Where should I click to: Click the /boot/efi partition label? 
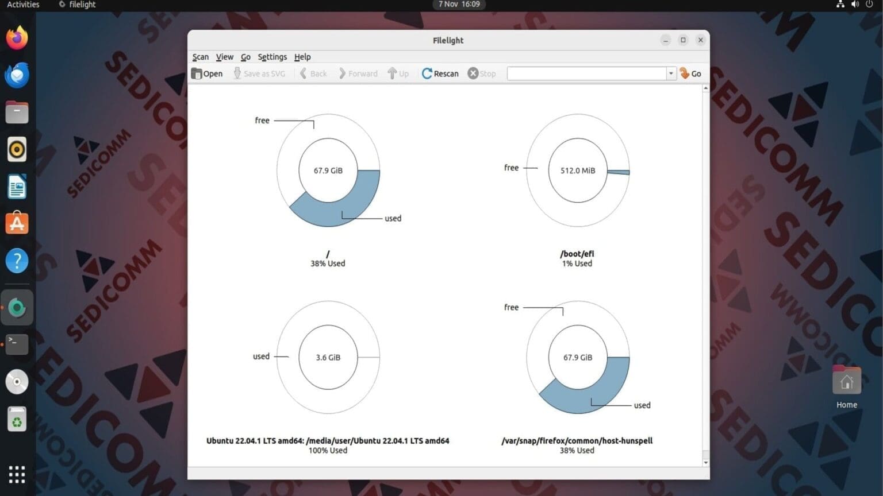pyautogui.click(x=577, y=254)
